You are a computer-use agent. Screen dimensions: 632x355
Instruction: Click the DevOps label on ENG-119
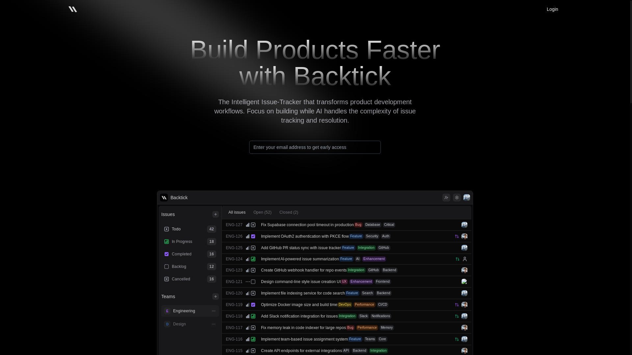point(345,305)
